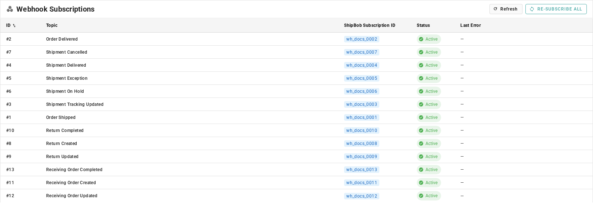Click ID cell #13

pyautogui.click(x=10, y=170)
